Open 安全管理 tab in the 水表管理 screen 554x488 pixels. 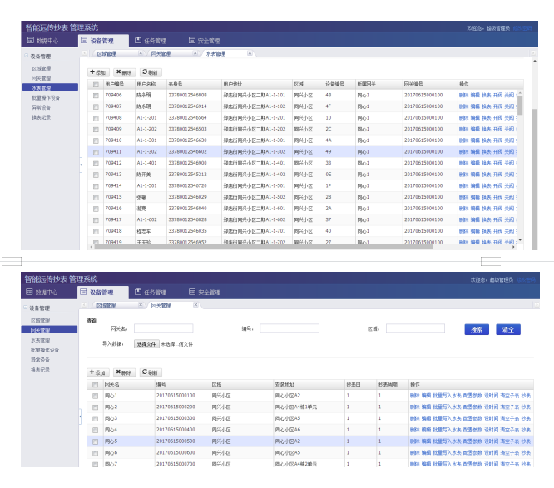point(205,41)
